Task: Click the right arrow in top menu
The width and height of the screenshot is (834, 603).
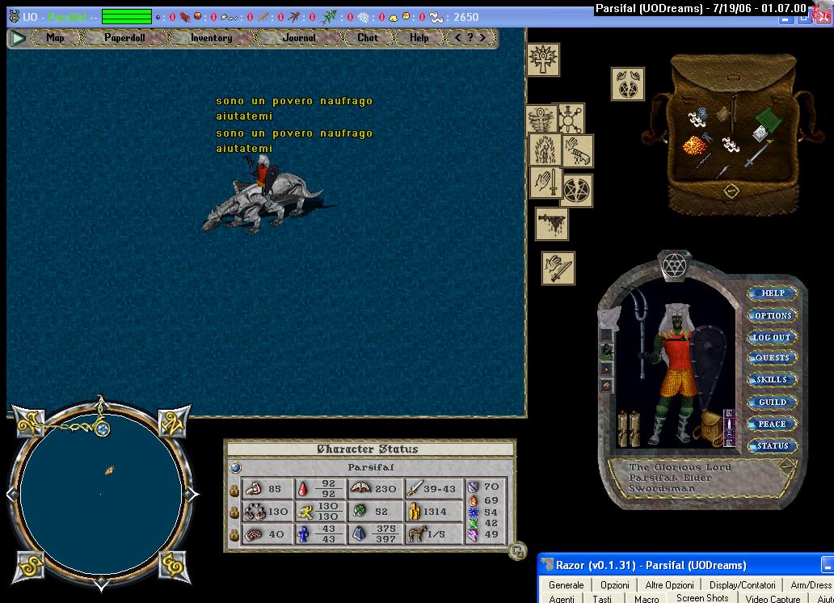Action: (x=482, y=37)
